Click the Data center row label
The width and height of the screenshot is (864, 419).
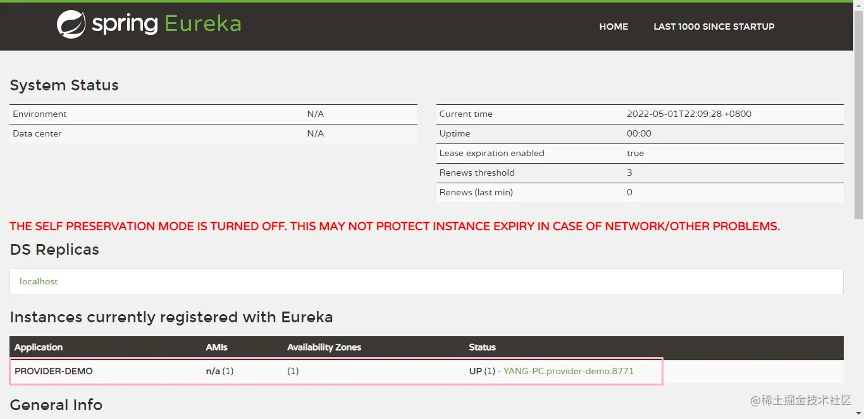[37, 133]
